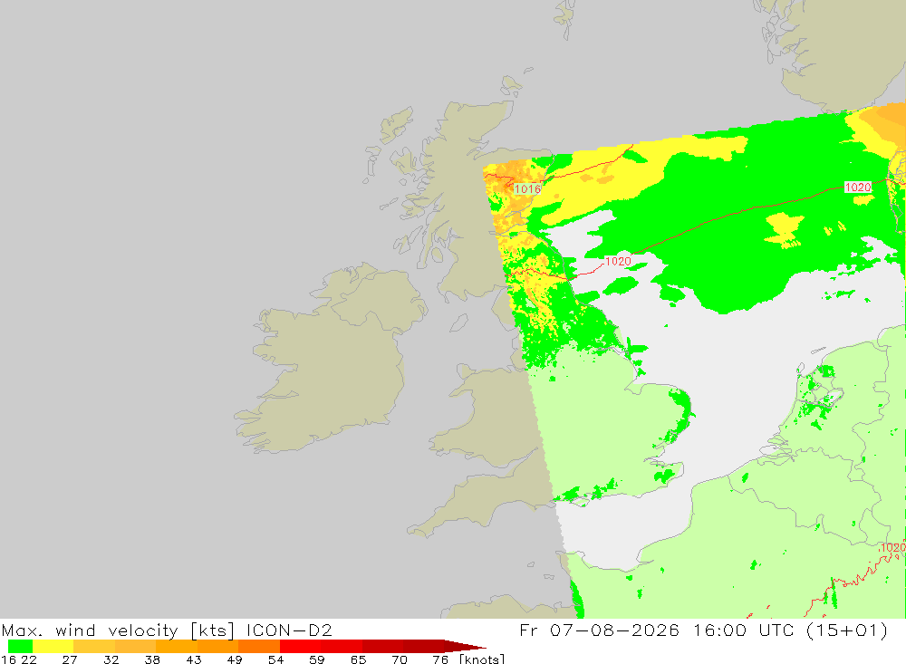Click the light orange 27–32 knots swatch
Screen dimensions: 906x664
pyautogui.click(x=94, y=646)
